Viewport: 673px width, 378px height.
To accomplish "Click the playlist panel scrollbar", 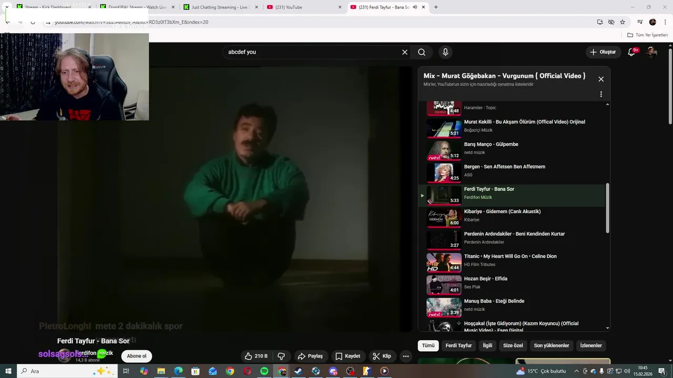I will [608, 208].
